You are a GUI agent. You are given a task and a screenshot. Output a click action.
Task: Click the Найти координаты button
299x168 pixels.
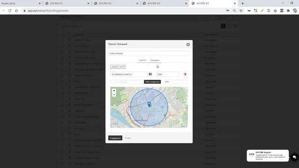tap(152, 82)
